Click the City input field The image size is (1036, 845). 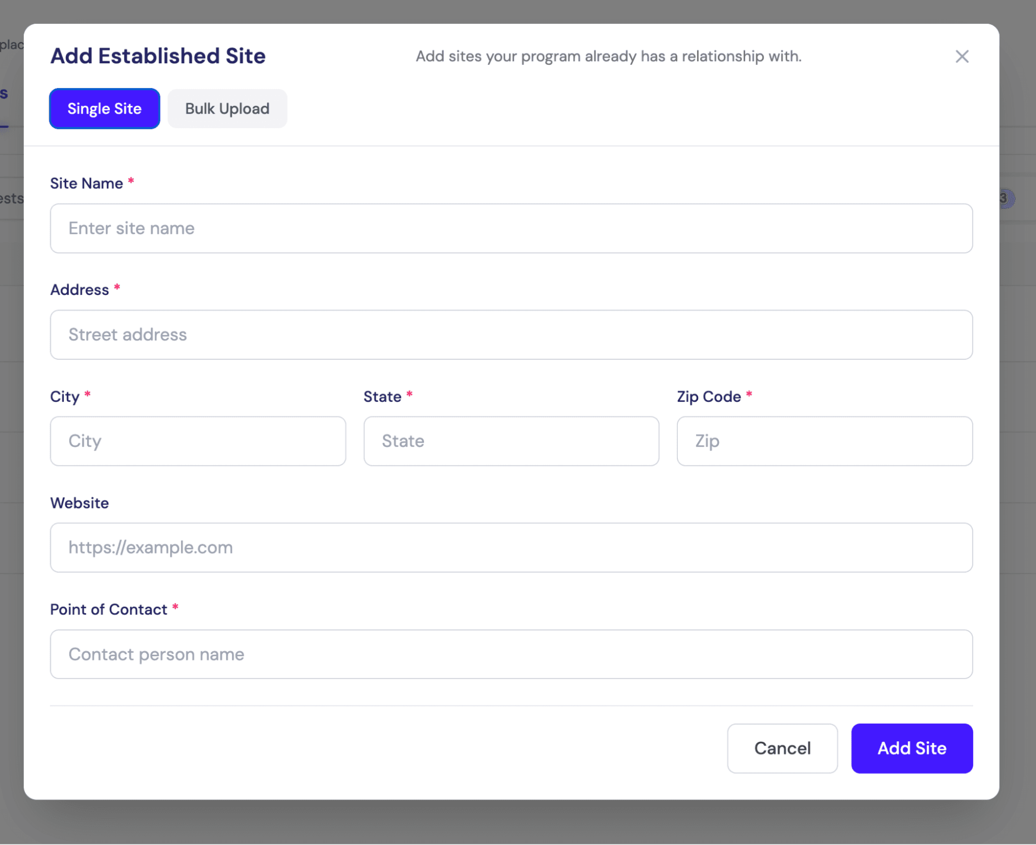(198, 441)
